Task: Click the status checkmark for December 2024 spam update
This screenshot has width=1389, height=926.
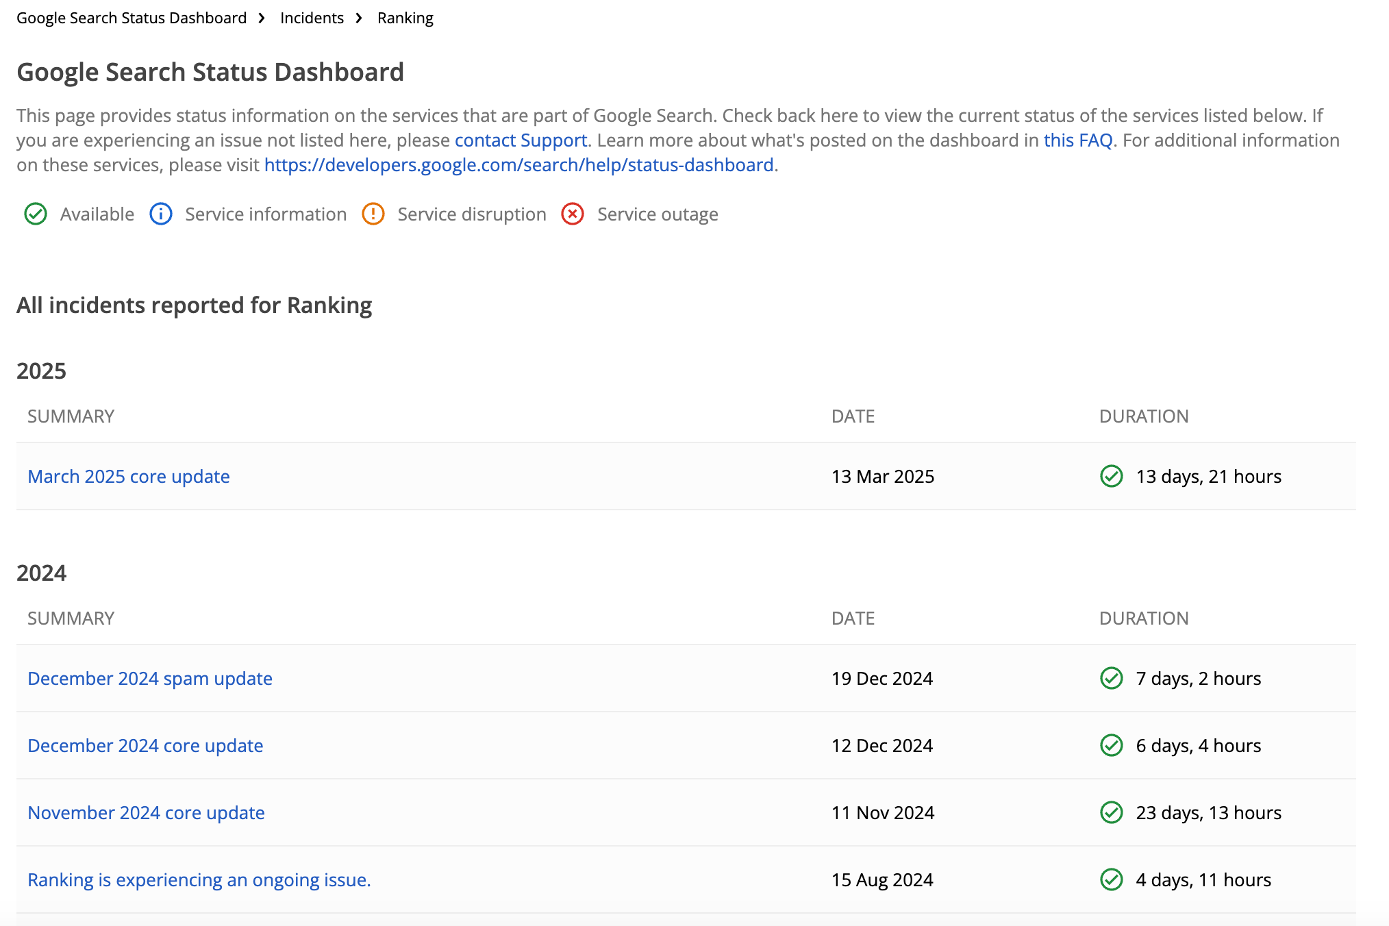Action: point(1112,678)
